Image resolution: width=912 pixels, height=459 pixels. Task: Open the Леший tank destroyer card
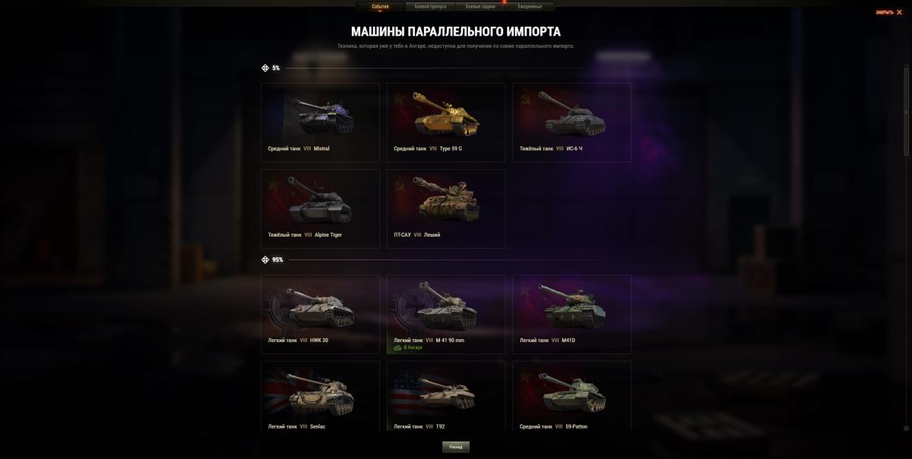pyautogui.click(x=446, y=209)
